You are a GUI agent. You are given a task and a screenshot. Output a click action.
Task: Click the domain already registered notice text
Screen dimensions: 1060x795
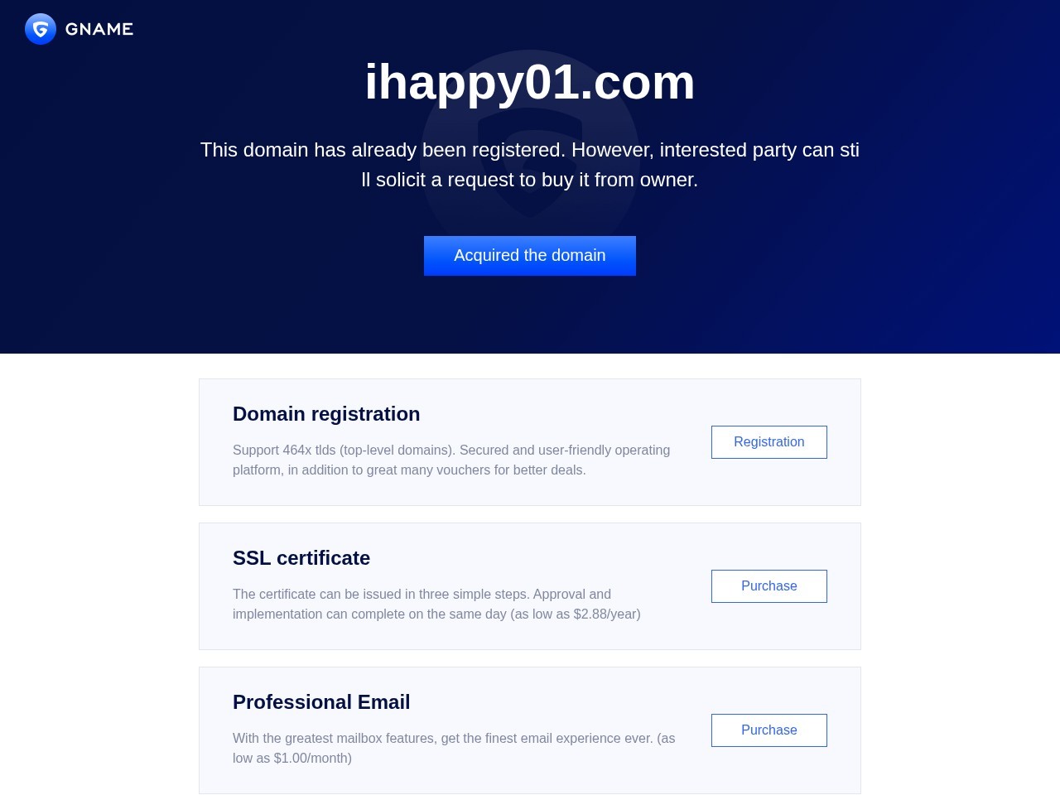[x=530, y=165]
